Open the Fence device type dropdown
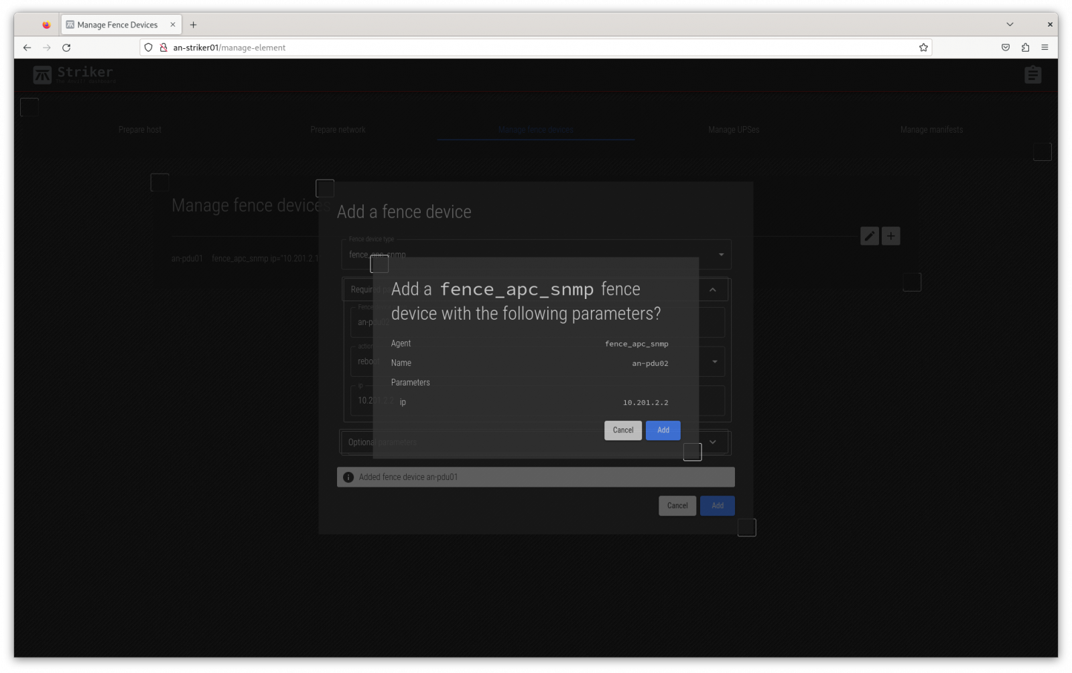 pyautogui.click(x=721, y=255)
